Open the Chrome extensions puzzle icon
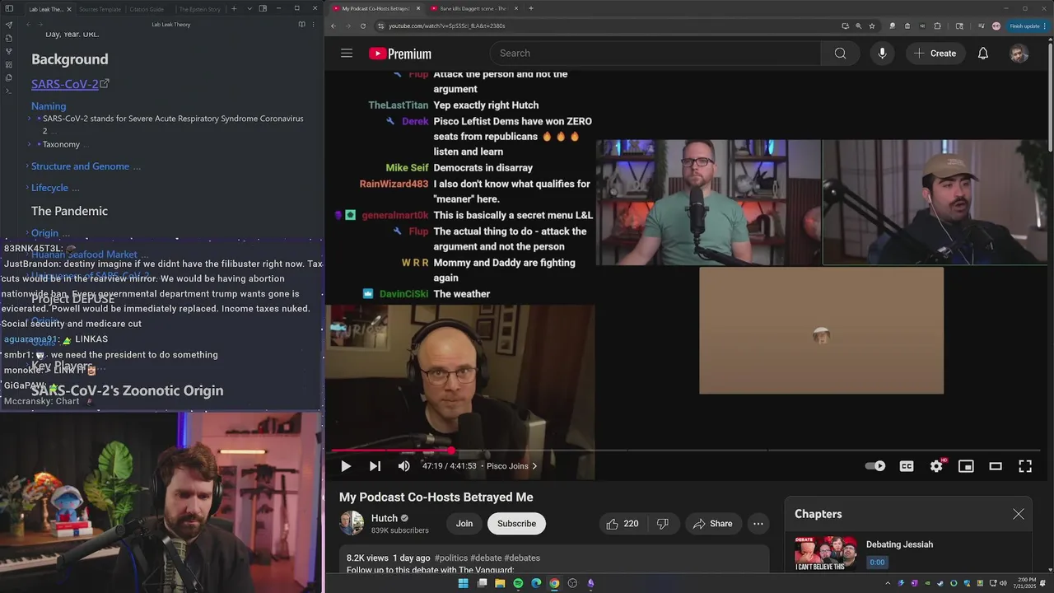1054x593 pixels. [x=938, y=26]
